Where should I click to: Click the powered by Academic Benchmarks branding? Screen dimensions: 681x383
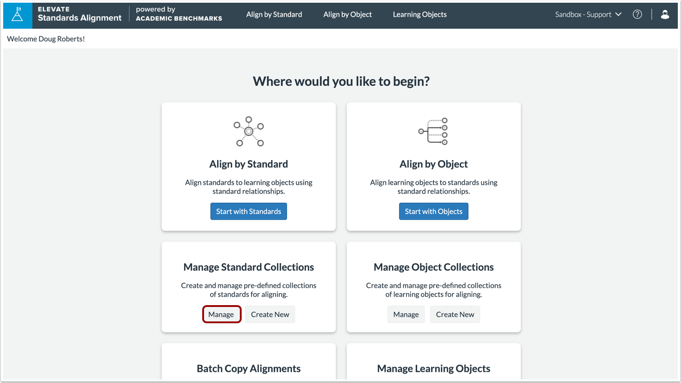pos(179,14)
